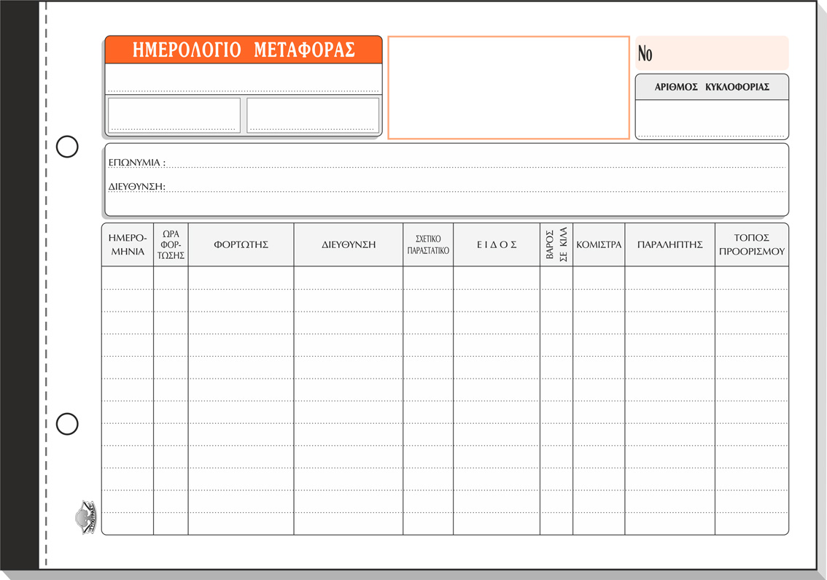Click the left small box under the title

[174, 115]
